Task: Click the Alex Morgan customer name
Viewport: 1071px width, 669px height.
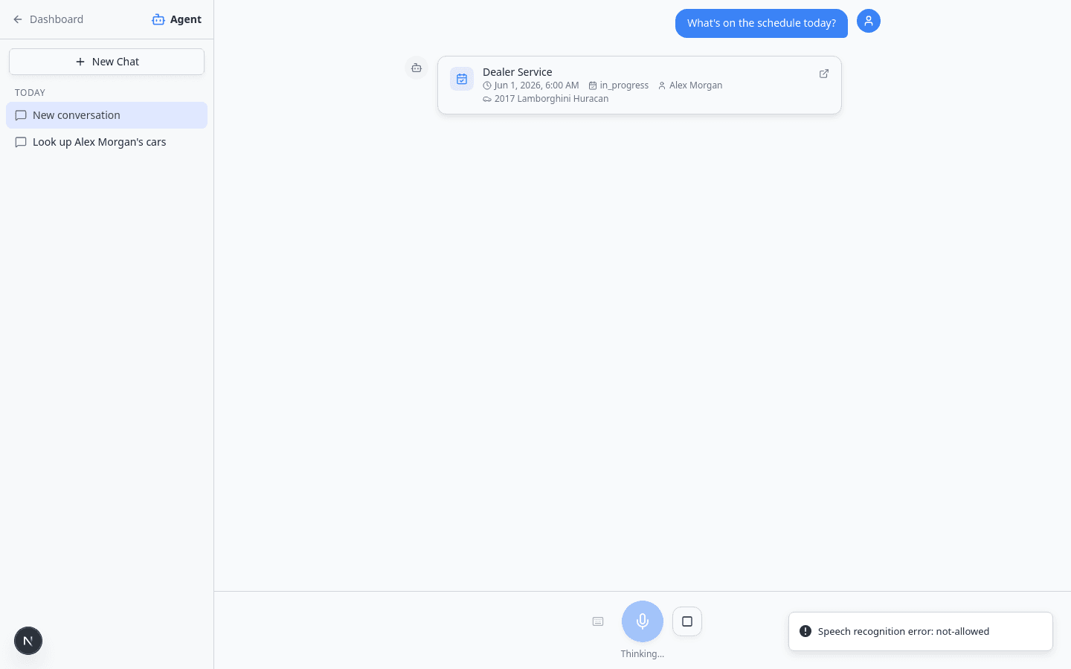Action: 695,85
